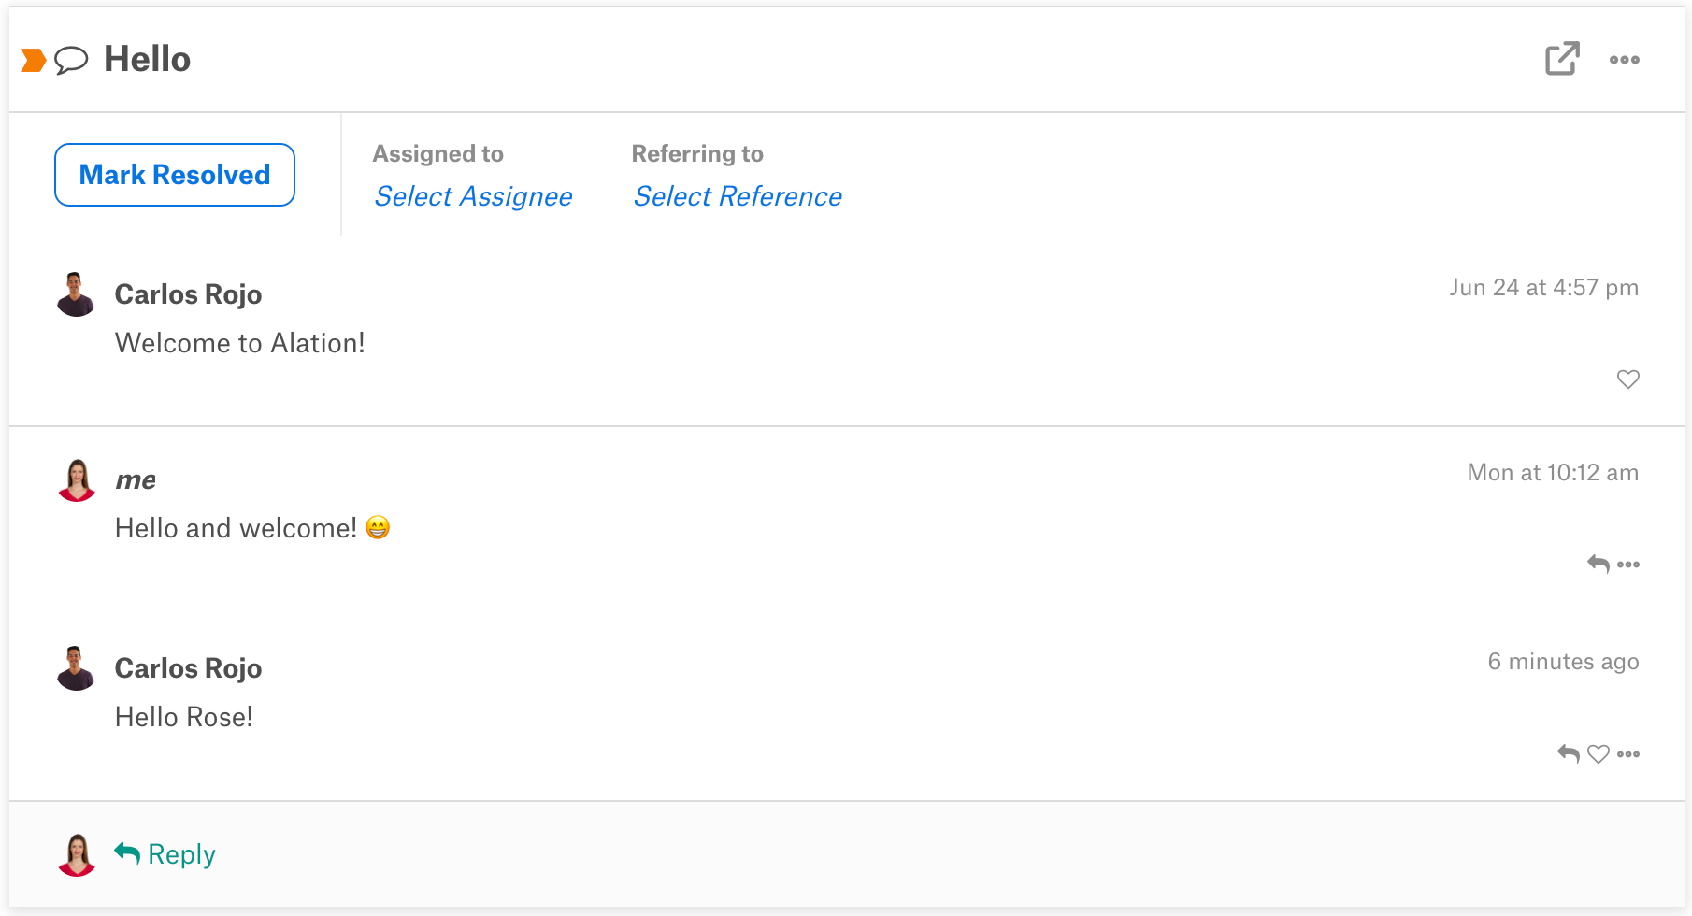Open more options for the Hello and welcome message
The width and height of the screenshot is (1692, 916).
point(1628,565)
